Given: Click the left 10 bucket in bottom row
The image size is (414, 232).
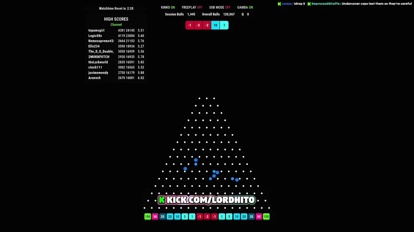Looking at the screenshot, I should [x=177, y=217].
